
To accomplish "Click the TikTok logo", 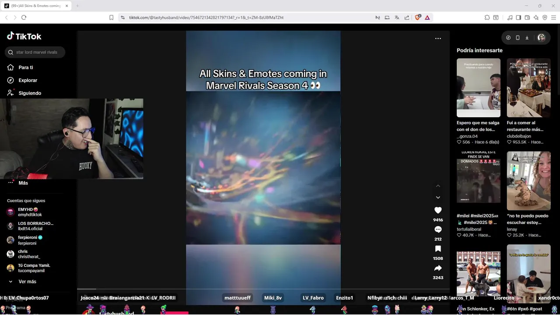I will (24, 36).
